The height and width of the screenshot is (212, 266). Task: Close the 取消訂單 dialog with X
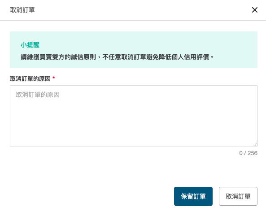tap(255, 10)
